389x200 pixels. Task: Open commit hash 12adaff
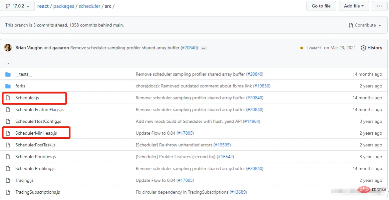314,48
